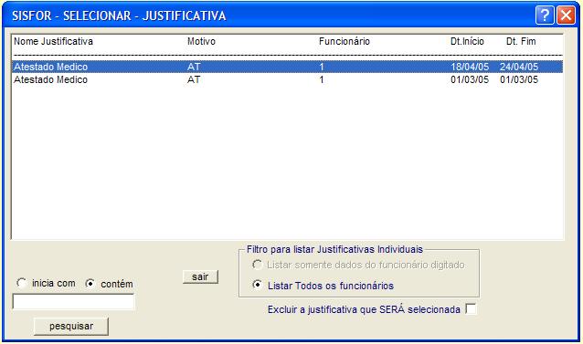Image resolution: width=583 pixels, height=344 pixels.
Task: Click the 'pesquisar' button
Action: click(71, 326)
